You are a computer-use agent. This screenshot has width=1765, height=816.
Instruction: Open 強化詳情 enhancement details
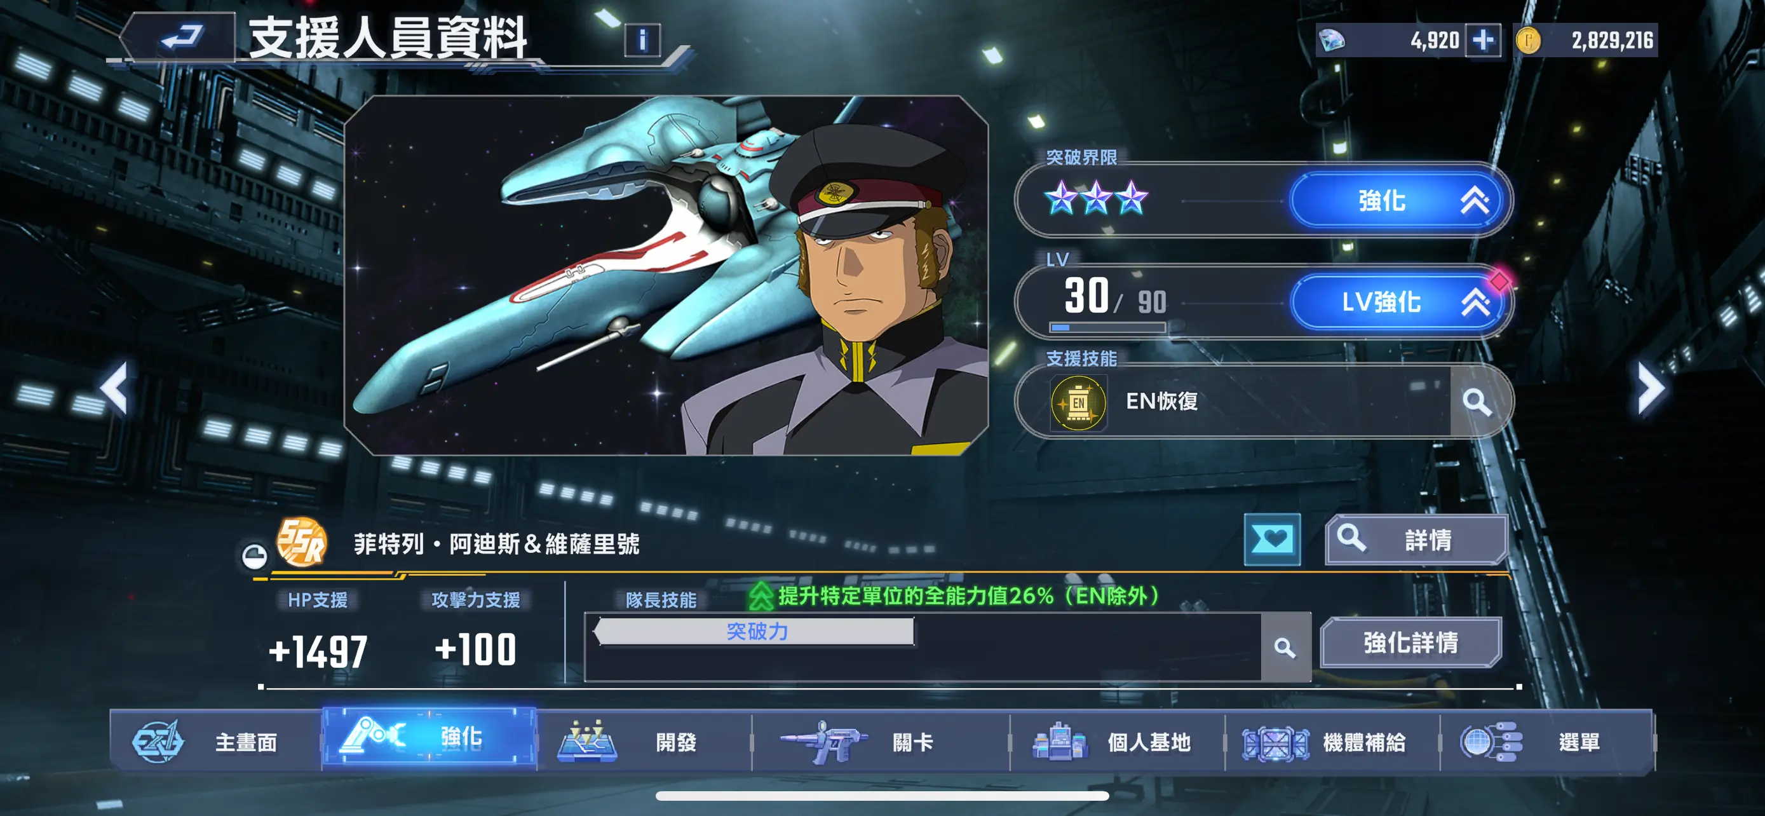point(1410,642)
